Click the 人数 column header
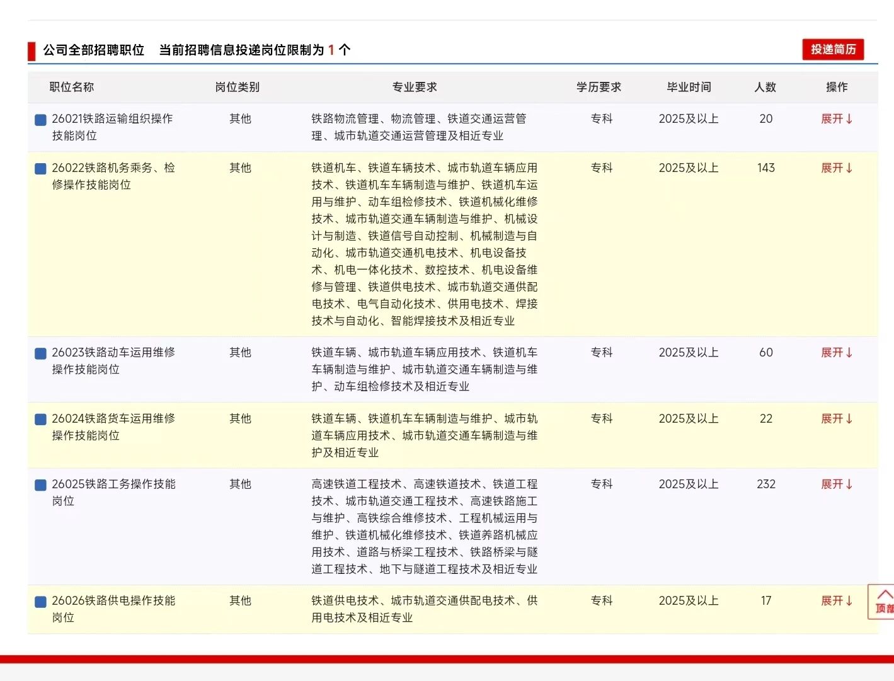894x681 pixels. pyautogui.click(x=765, y=87)
